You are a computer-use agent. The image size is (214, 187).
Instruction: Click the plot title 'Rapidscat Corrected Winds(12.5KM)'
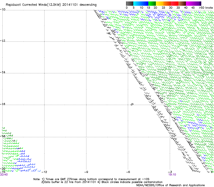[x=33, y=5]
